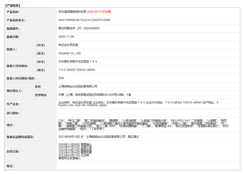
Task: Select FINO PREMIUM TOUCH CONDITIONER text
Action: point(84,20)
